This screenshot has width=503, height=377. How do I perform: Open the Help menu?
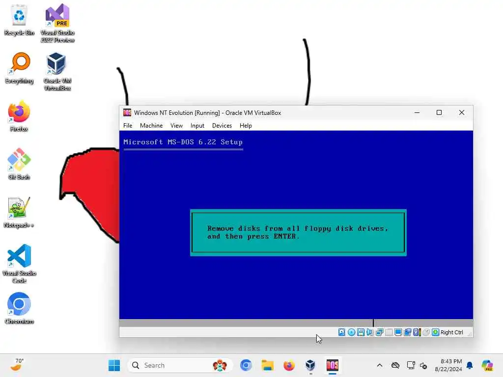[x=246, y=126]
